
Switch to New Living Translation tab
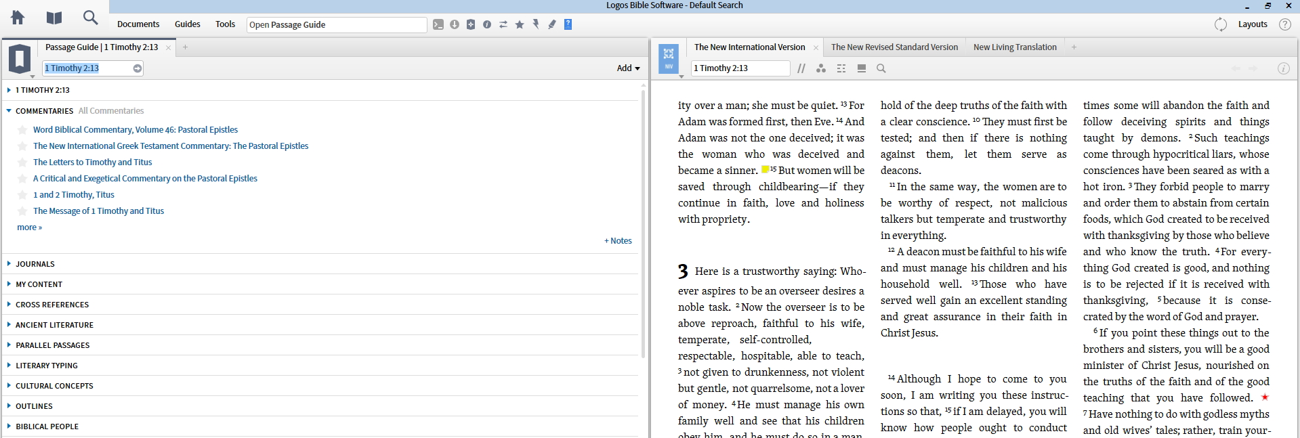(x=1015, y=47)
